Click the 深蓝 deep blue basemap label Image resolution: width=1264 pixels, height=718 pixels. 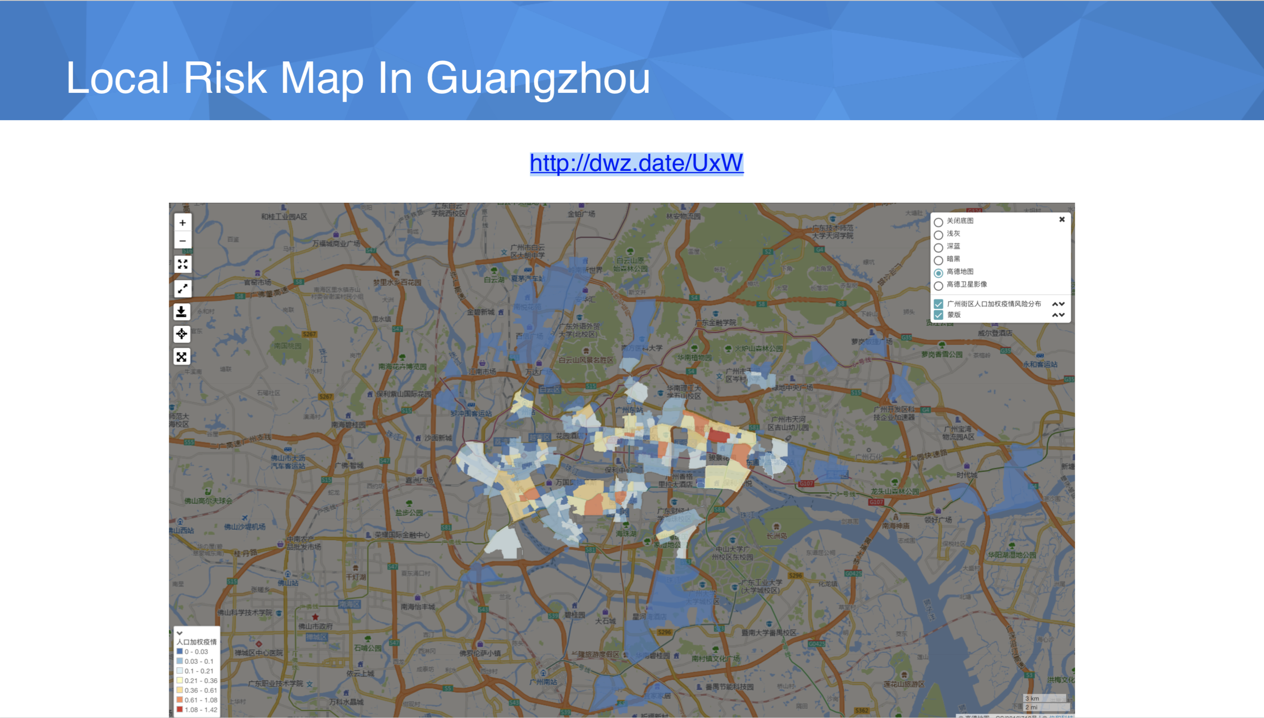(x=953, y=246)
